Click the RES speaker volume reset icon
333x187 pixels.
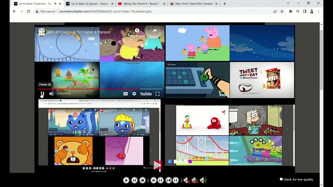coord(195,181)
